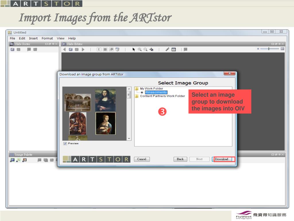This screenshot has height=221, width=294.
Task: Click the stacked images icon in Image Palette toolbar
Action: pos(46,160)
